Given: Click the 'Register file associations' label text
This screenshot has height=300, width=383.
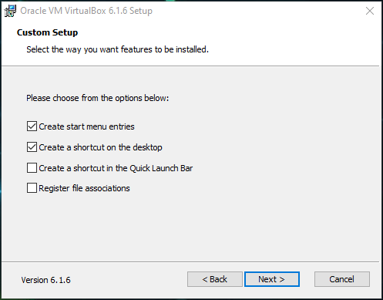Looking at the screenshot, I should click(84, 188).
